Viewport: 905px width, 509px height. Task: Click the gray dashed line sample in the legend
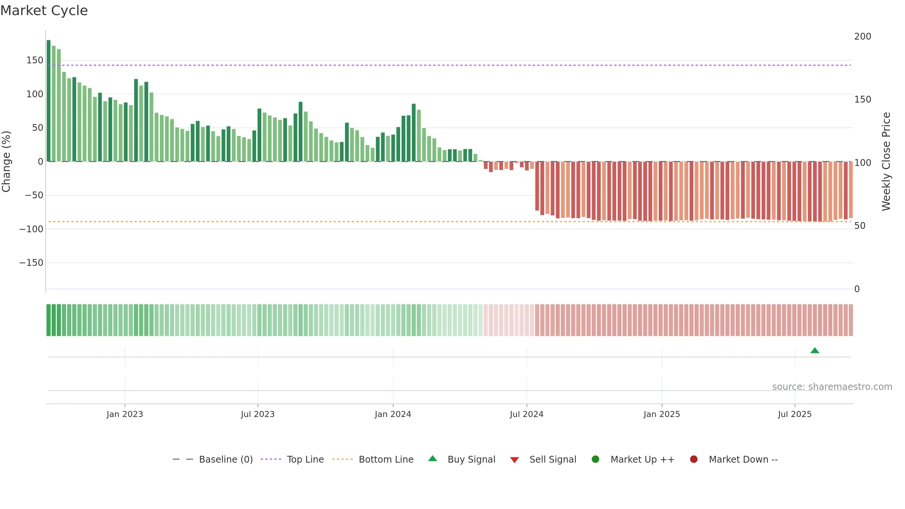pos(183,459)
